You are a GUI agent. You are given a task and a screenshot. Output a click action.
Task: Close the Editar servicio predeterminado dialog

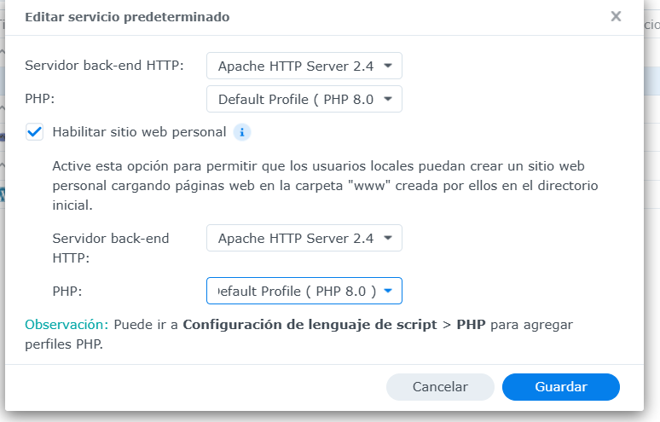tap(616, 16)
